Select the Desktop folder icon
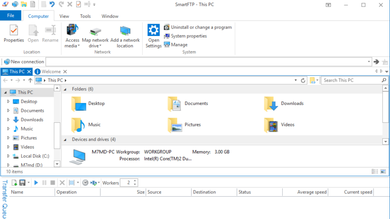 click(x=79, y=104)
